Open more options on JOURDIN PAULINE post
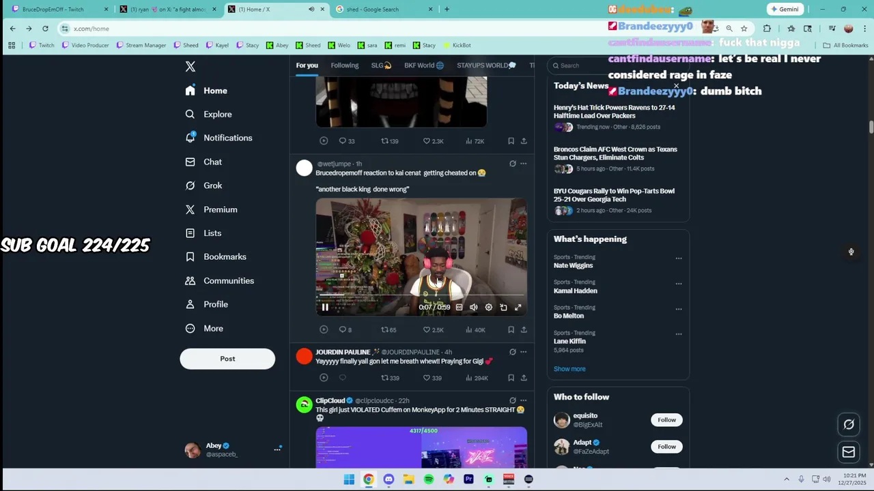Screen dimensions: 874x491 point(524,352)
